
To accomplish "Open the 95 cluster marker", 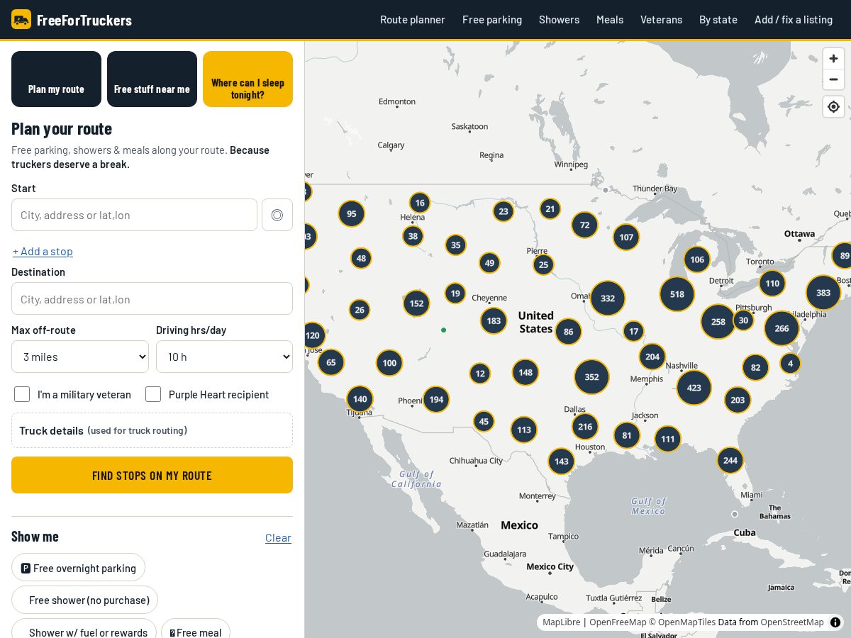I will point(352,214).
